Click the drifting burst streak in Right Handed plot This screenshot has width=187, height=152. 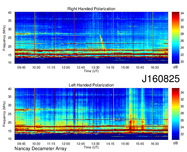point(102,43)
